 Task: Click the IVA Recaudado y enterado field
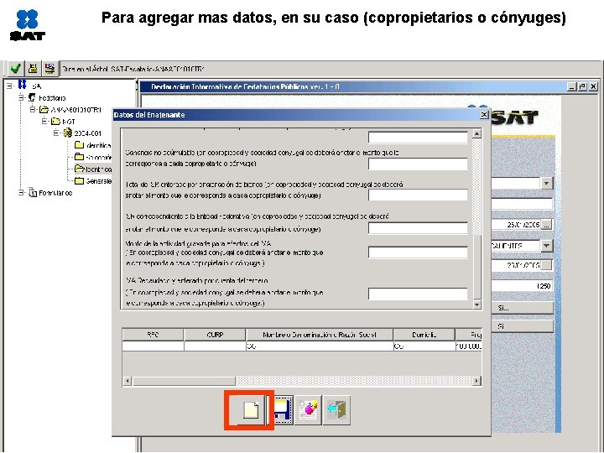[418, 294]
